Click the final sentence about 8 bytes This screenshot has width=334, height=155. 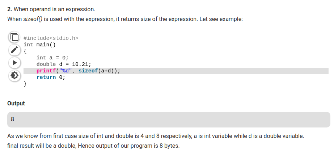(x=93, y=146)
